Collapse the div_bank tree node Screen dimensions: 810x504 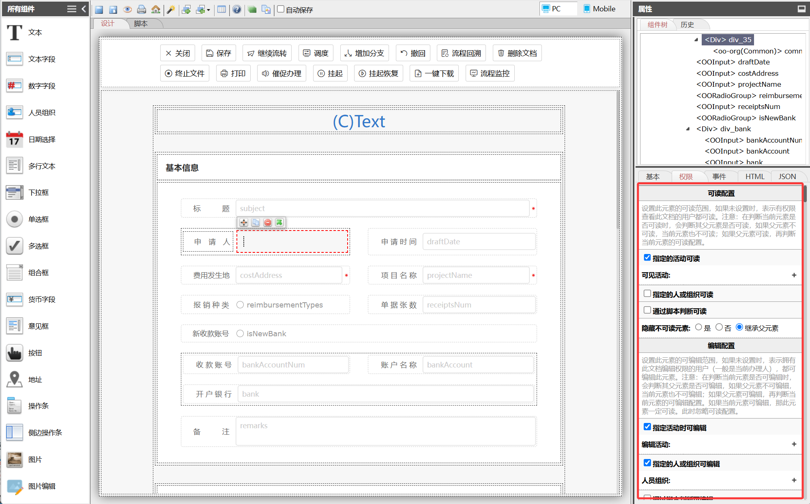pyautogui.click(x=688, y=129)
